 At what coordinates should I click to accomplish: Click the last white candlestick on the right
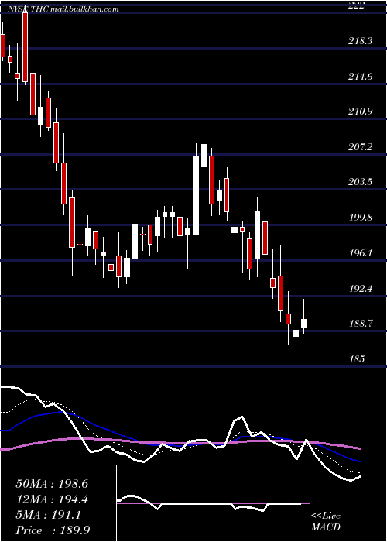point(303,323)
